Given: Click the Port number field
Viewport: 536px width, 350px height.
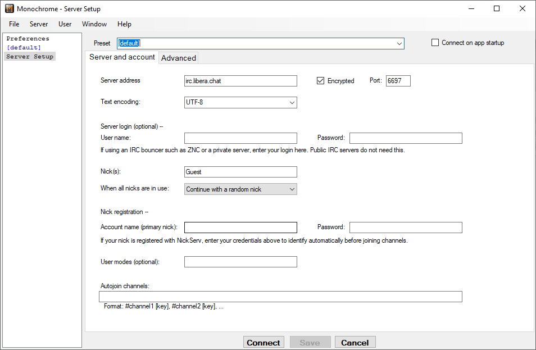Looking at the screenshot, I should tap(398, 81).
